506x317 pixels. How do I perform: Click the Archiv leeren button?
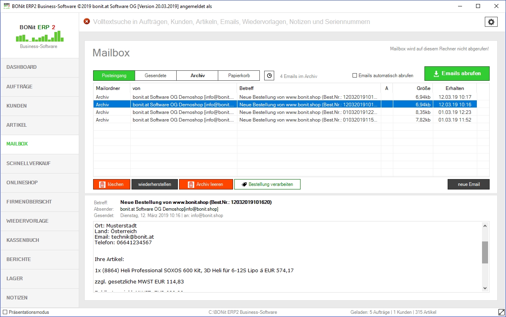click(x=206, y=184)
